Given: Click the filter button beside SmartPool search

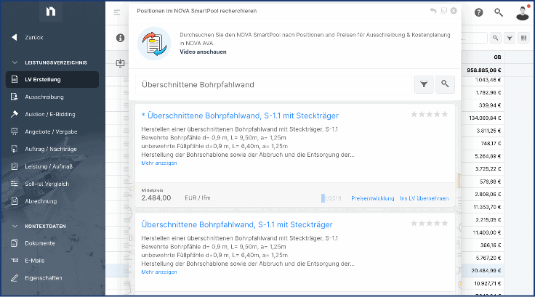Looking at the screenshot, I should (424, 84).
